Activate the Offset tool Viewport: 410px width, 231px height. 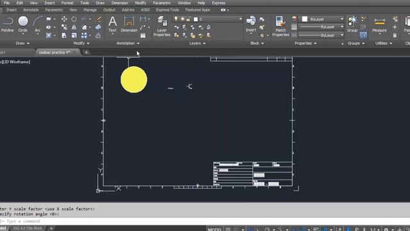tap(98, 35)
